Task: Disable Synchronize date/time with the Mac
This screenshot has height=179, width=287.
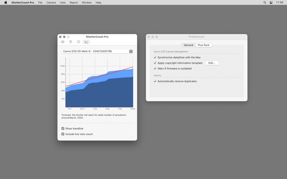Action: [155, 57]
